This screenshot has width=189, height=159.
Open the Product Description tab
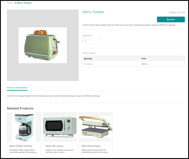(17, 88)
